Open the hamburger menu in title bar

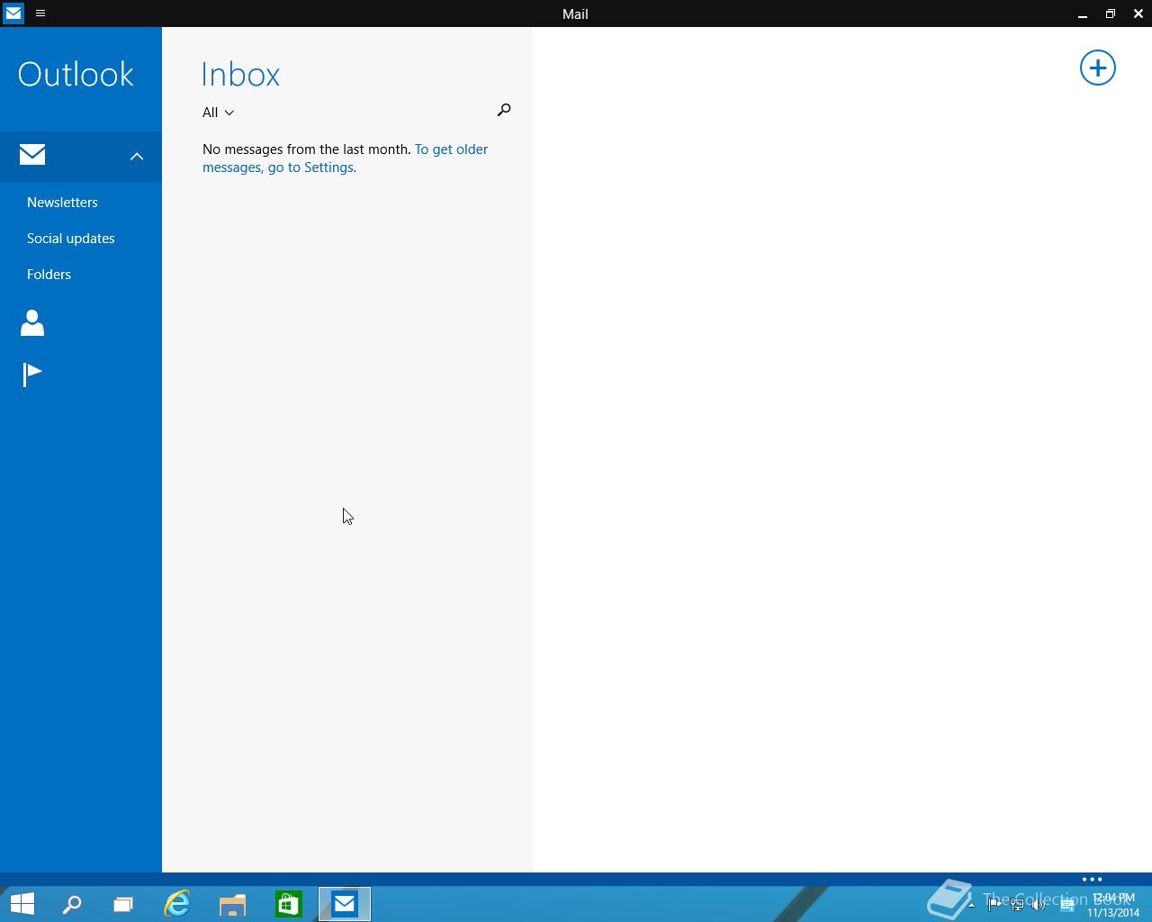point(40,14)
